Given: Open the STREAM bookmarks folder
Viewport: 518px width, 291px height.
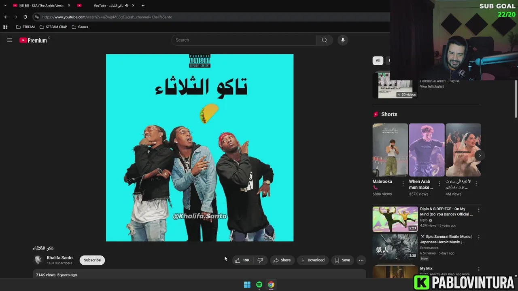Looking at the screenshot, I should coord(25,27).
